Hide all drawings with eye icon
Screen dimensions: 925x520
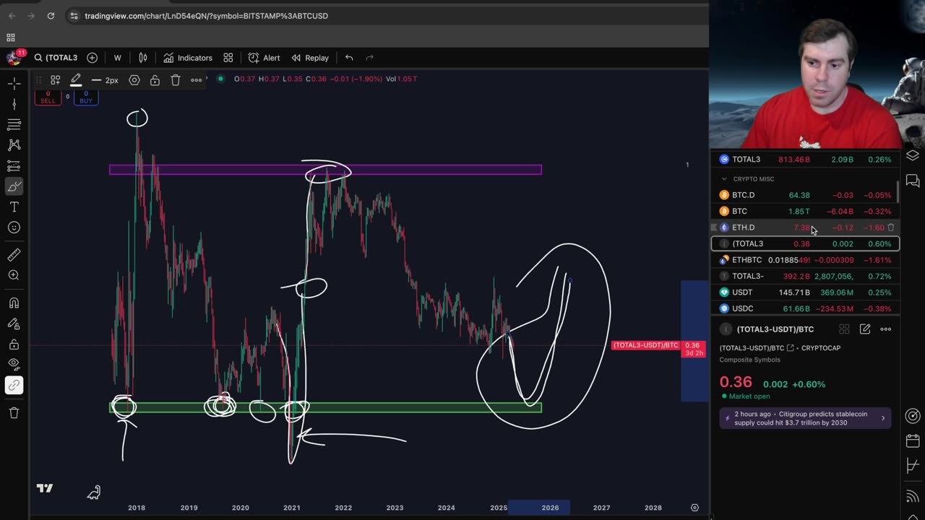click(14, 365)
